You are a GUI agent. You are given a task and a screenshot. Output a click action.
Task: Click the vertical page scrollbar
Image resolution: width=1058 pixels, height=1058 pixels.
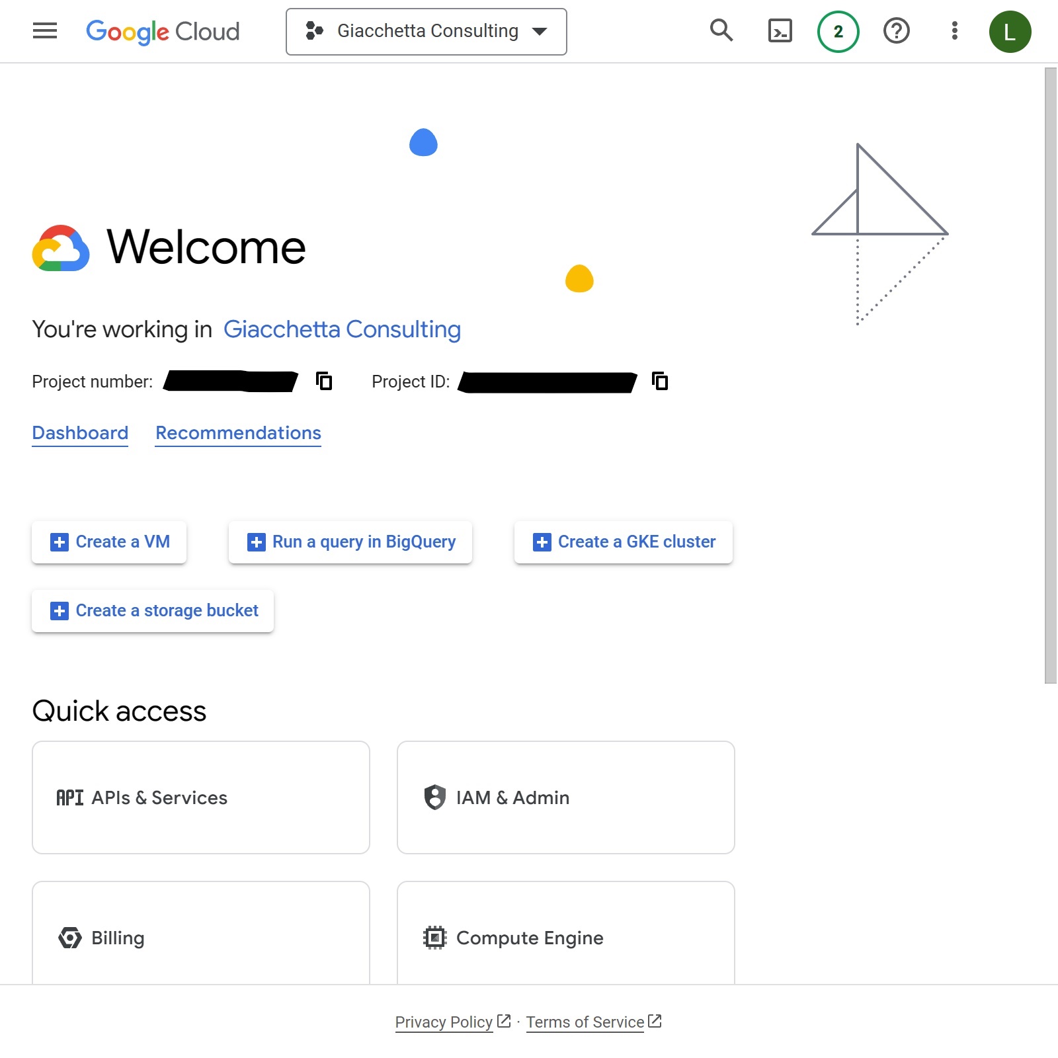point(1050,376)
